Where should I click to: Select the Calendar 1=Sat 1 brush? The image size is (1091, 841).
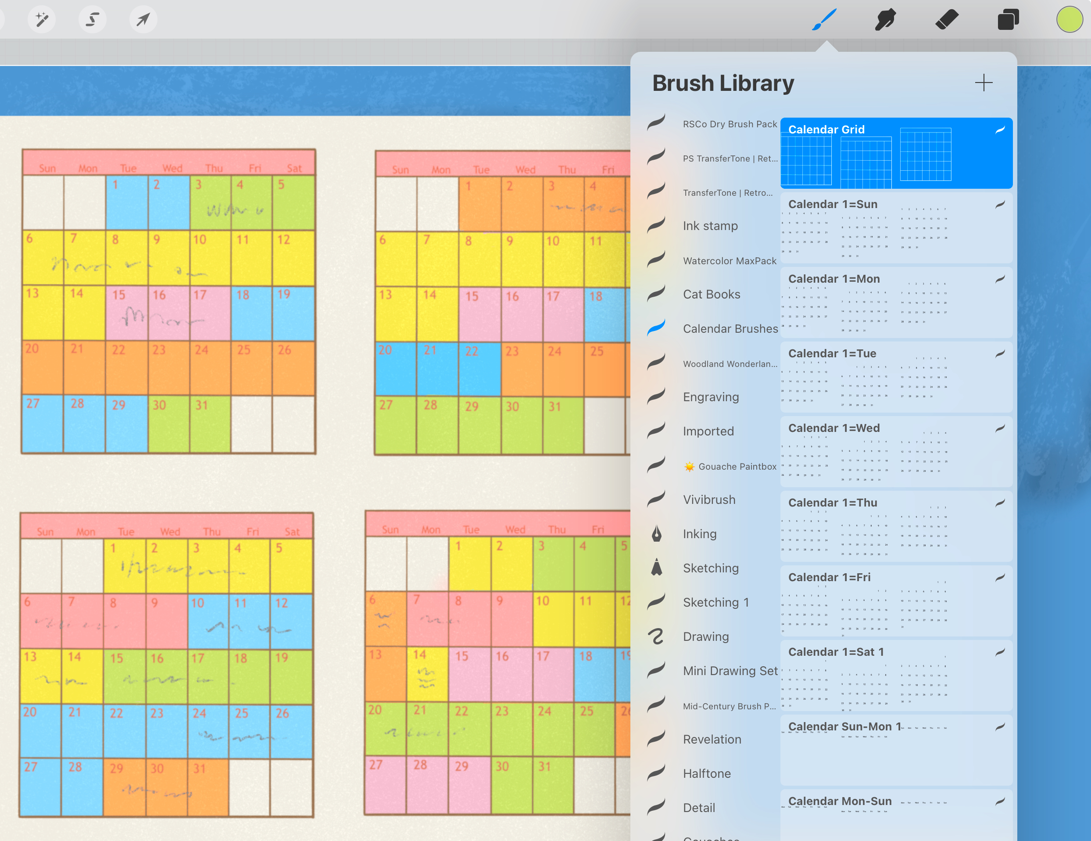click(896, 676)
